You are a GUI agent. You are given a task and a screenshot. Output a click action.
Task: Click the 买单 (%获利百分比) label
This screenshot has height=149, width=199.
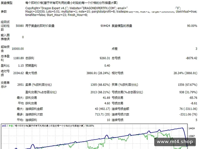(x=125, y=85)
